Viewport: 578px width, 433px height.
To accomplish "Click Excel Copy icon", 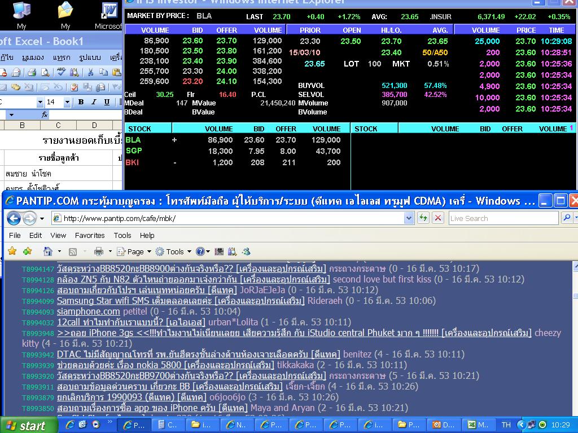I will tap(104, 72).
